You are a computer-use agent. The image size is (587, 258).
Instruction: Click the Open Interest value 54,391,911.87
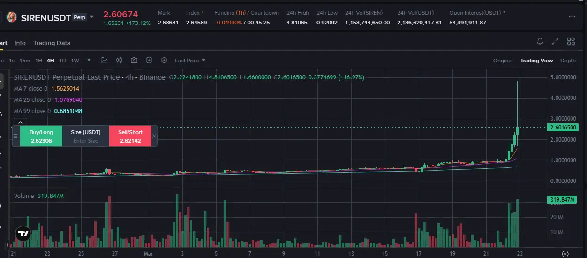pos(467,23)
